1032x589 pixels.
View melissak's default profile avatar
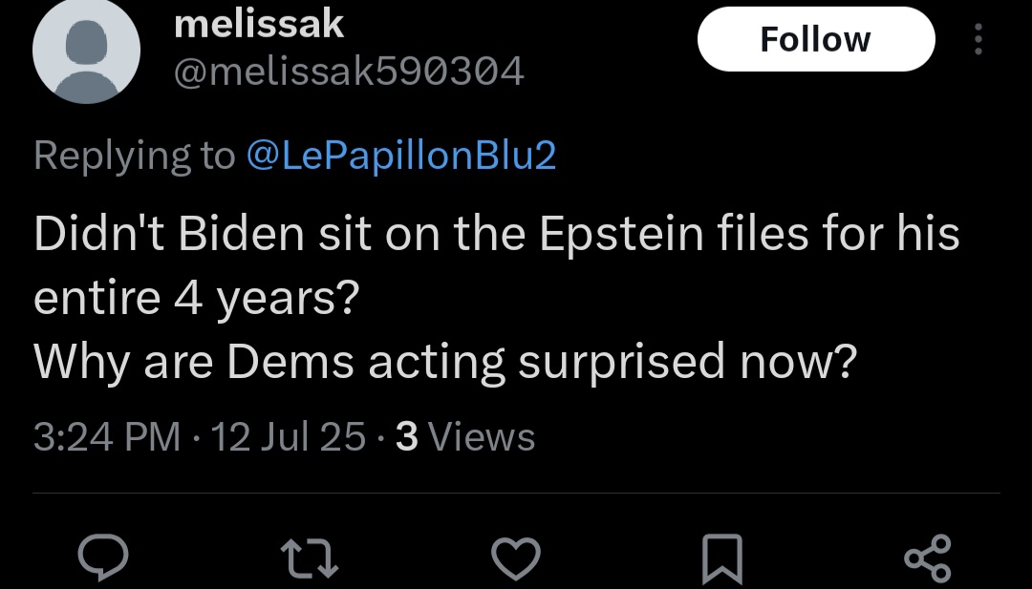tap(86, 51)
